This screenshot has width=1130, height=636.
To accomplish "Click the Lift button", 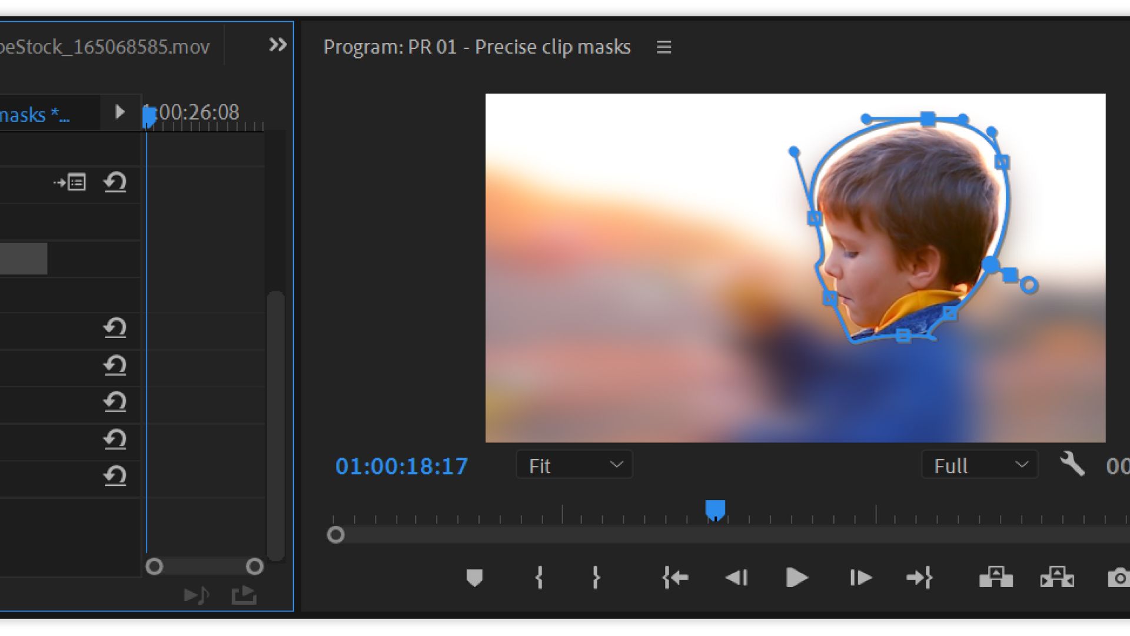I will tap(995, 578).
